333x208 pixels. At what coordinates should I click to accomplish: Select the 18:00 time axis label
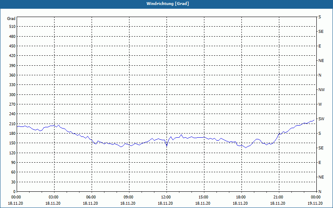point(241,197)
